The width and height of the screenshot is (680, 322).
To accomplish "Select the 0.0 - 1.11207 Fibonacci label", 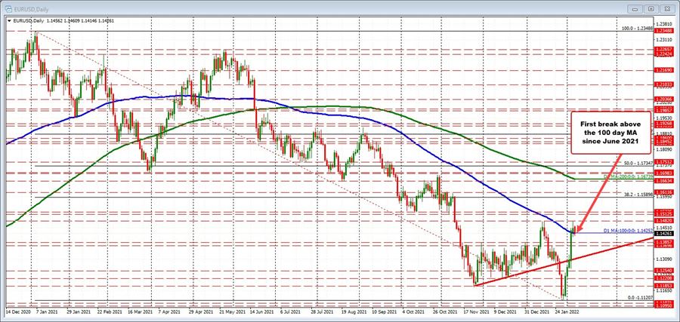I will click(x=640, y=298).
